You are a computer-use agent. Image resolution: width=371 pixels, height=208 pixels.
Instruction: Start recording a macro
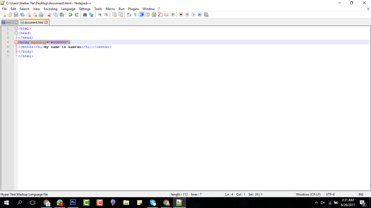[181, 15]
